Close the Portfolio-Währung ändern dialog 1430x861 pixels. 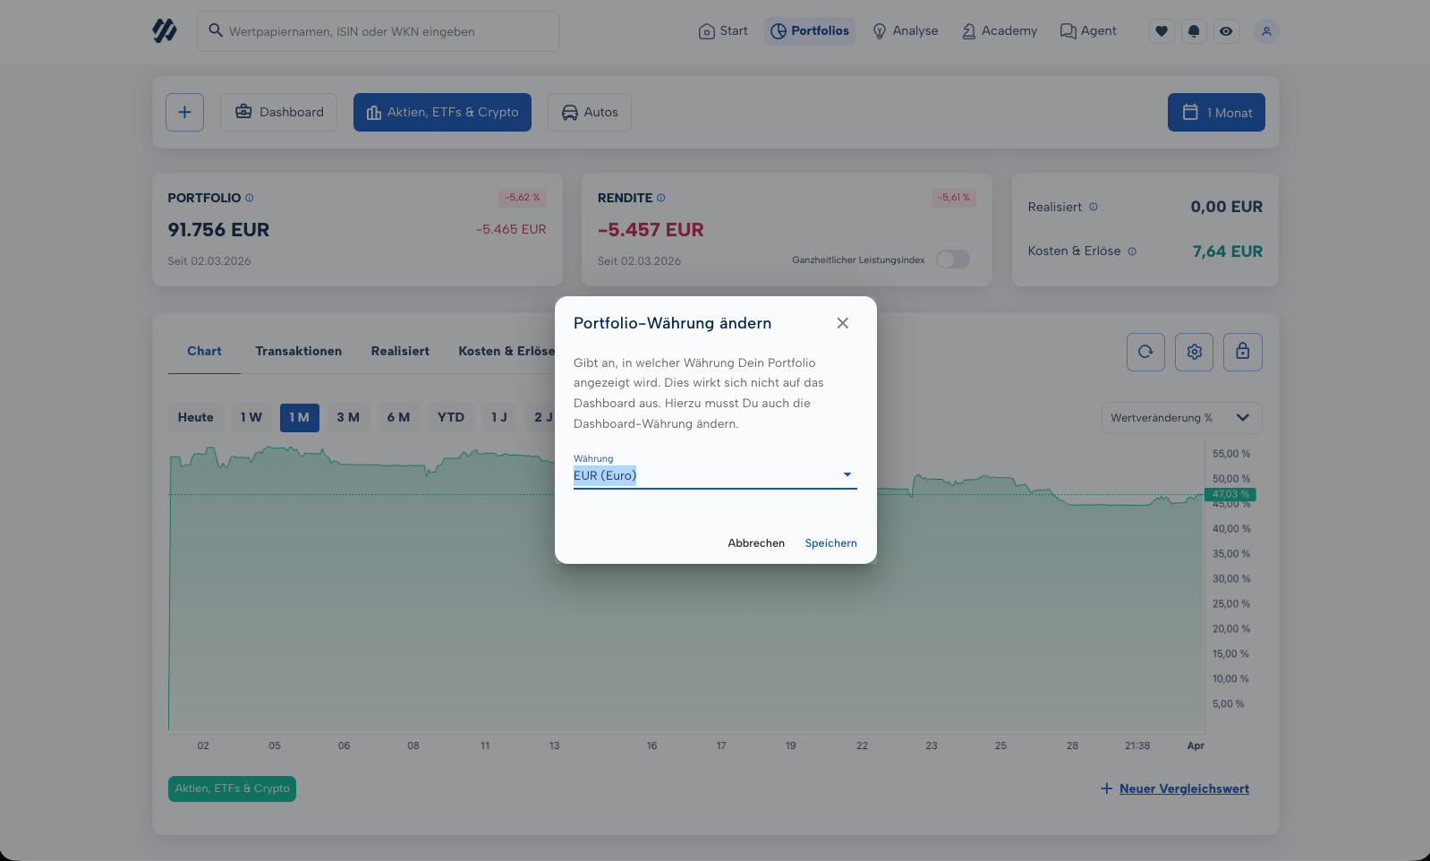click(842, 323)
